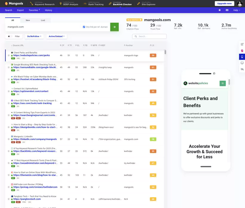Switch preview to desktop view

point(242,62)
